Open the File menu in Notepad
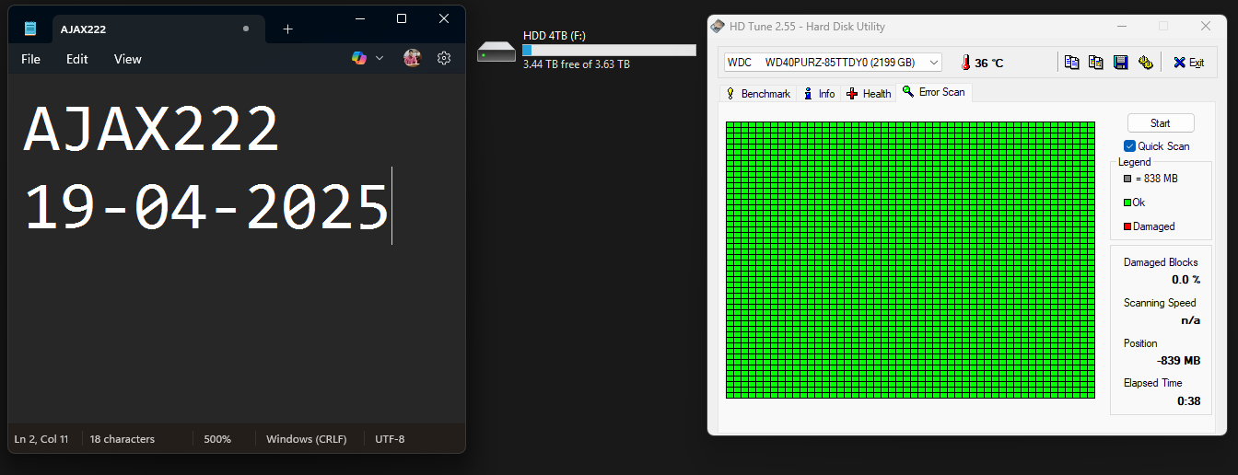Viewport: 1238px width, 475px height. click(30, 59)
